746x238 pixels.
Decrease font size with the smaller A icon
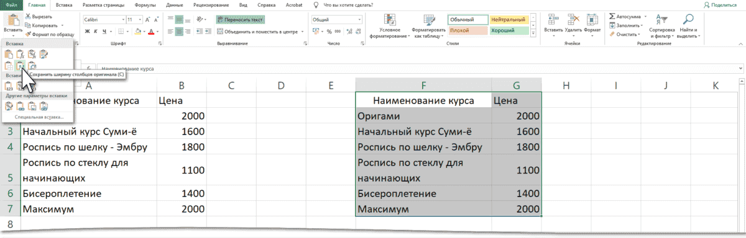point(156,20)
